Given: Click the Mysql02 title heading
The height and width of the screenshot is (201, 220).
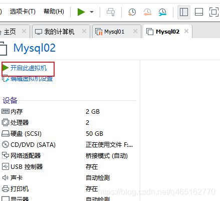Looking at the screenshot, I should pos(35,48).
